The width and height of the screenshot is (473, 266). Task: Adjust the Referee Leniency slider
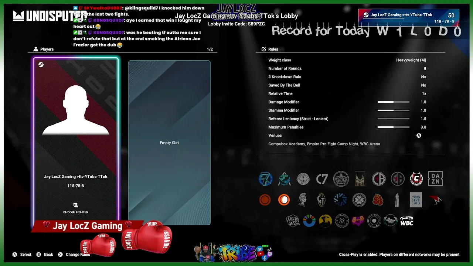393,119
